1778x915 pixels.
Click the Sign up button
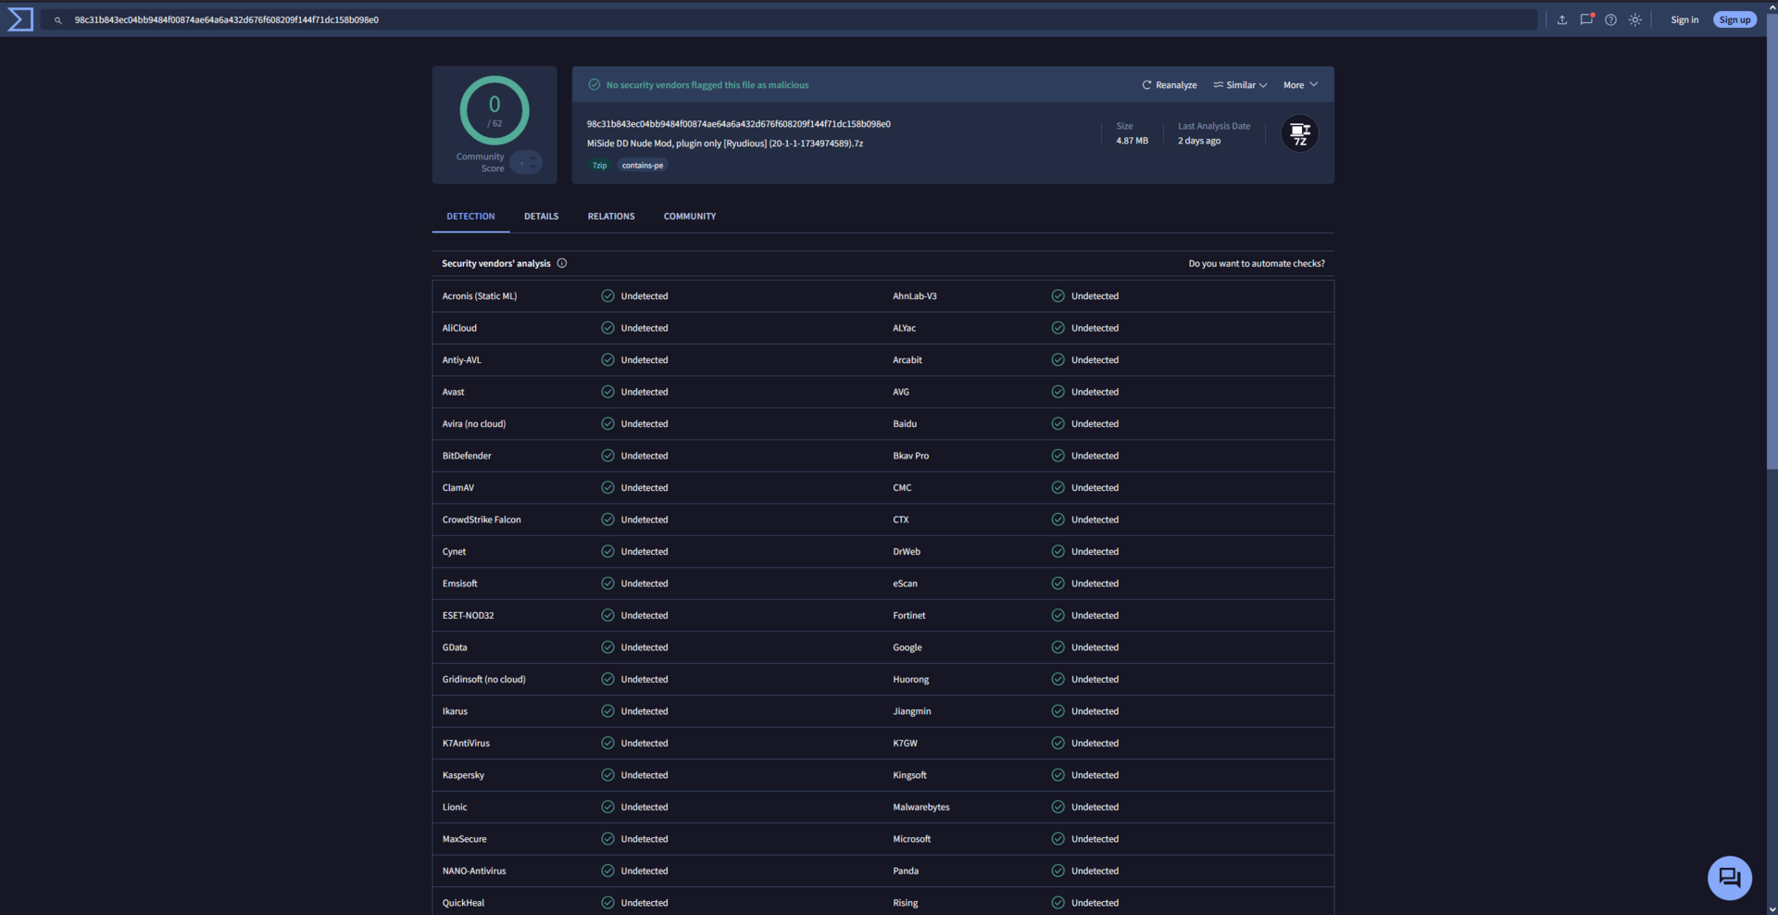[1734, 19]
